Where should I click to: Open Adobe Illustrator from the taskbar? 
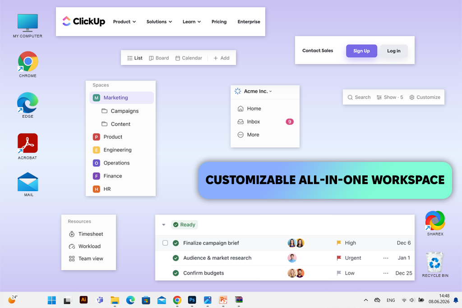83,300
